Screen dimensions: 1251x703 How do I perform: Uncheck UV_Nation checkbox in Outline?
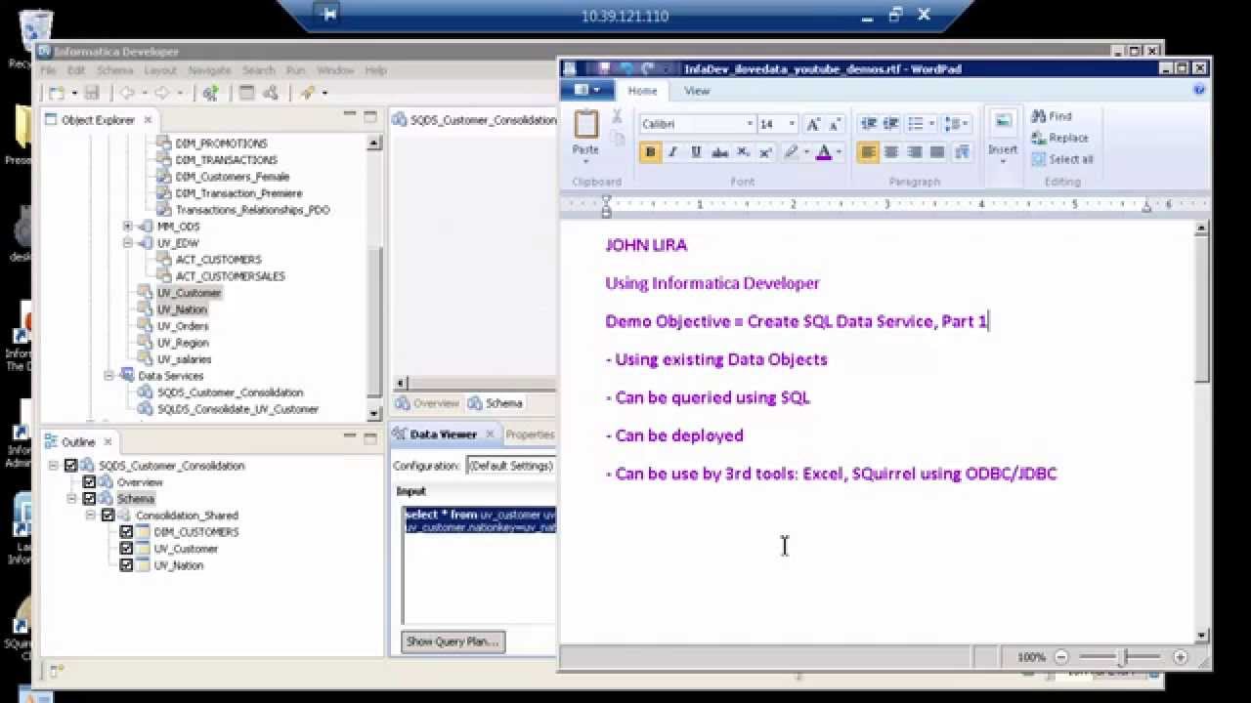click(126, 565)
